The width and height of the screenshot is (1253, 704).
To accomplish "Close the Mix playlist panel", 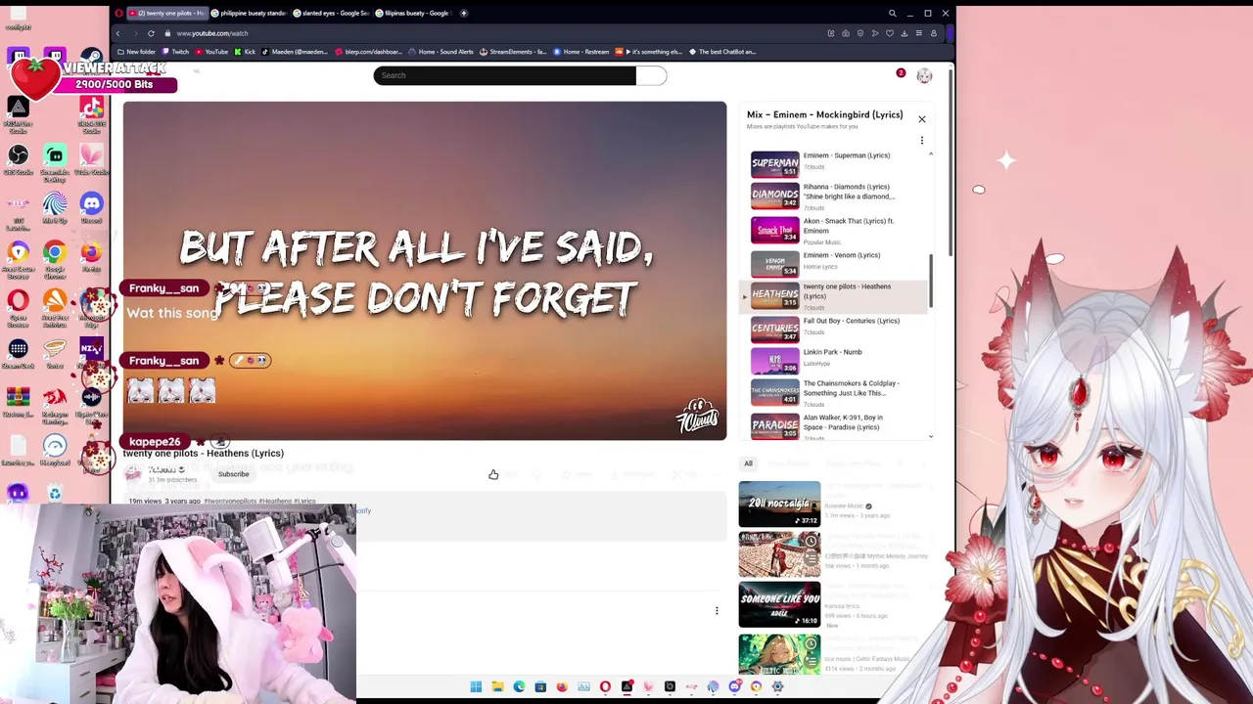I will 921,119.
